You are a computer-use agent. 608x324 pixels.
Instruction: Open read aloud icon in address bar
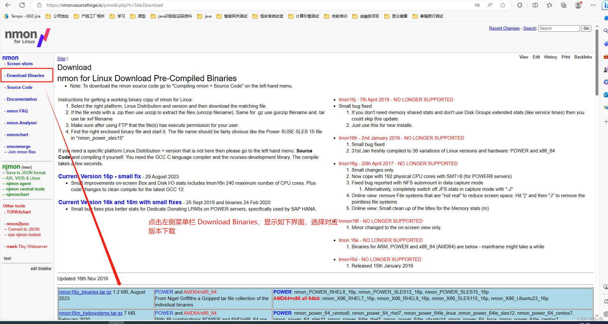click(490, 5)
